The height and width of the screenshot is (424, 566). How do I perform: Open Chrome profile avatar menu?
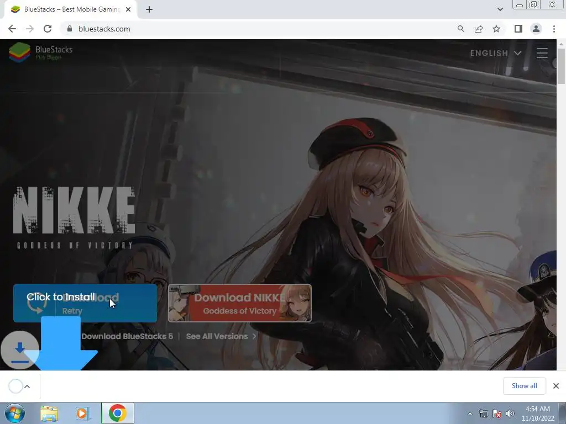click(x=536, y=29)
